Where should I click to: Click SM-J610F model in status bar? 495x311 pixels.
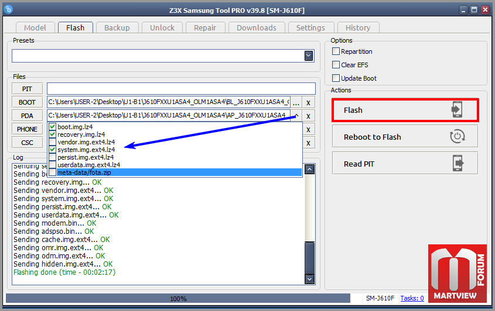(380, 298)
